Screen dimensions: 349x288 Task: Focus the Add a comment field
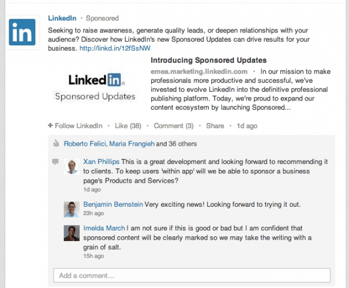[192, 276]
